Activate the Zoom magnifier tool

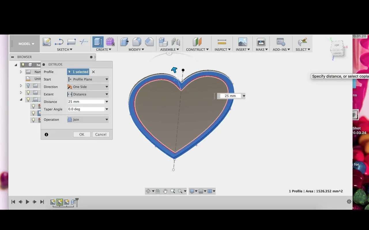point(173,191)
